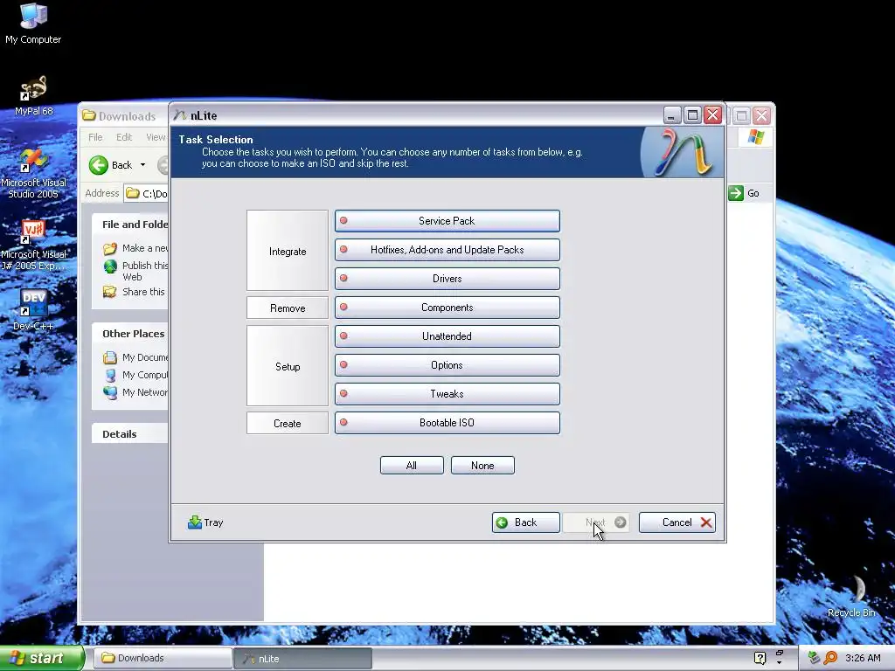Image resolution: width=895 pixels, height=671 pixels.
Task: Toggle the Components removal task
Action: pyautogui.click(x=447, y=308)
